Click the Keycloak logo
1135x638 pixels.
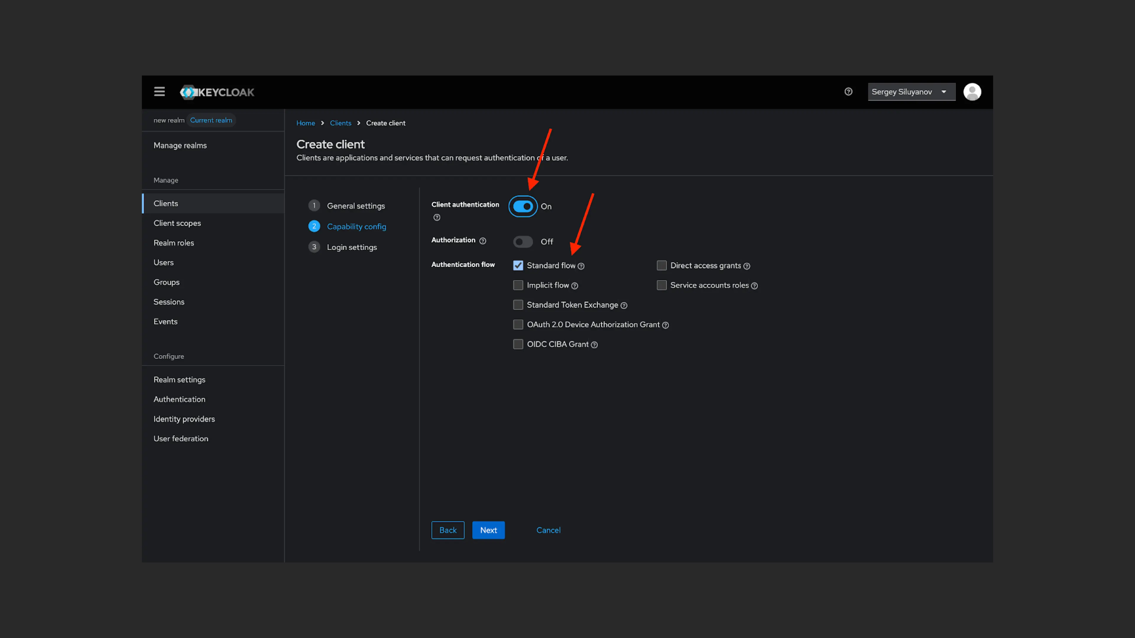point(217,92)
